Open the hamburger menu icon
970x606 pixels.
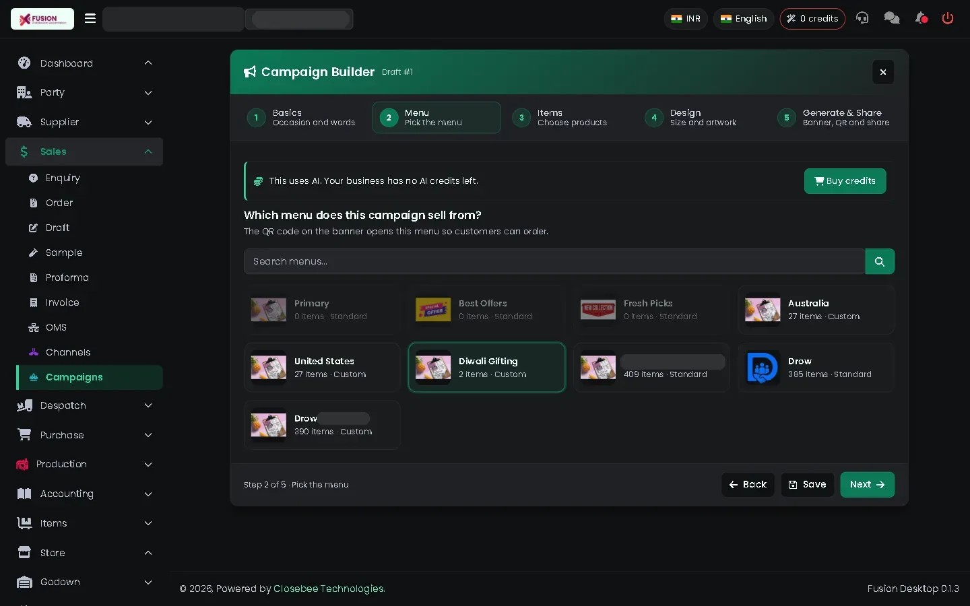coord(90,18)
